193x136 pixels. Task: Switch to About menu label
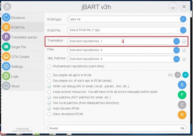click(15, 86)
